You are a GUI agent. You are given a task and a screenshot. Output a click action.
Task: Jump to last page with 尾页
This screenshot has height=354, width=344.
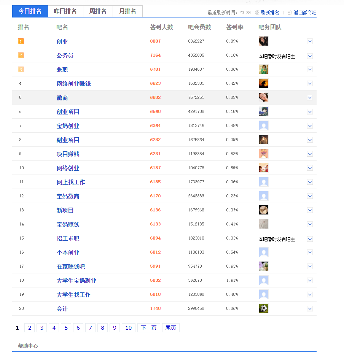tap(170, 328)
